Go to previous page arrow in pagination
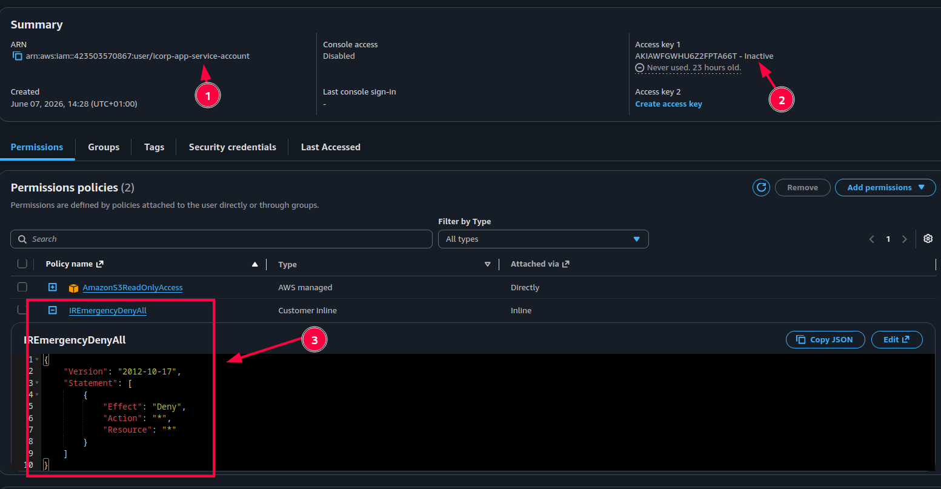Screen dimensions: 941x489 pos(872,239)
